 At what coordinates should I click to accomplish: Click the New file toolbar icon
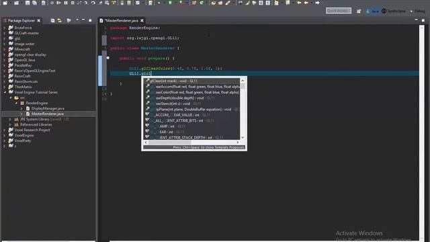point(5,3)
